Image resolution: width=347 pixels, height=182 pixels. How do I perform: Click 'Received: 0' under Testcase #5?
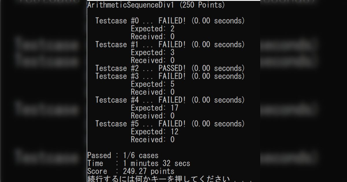(152, 140)
